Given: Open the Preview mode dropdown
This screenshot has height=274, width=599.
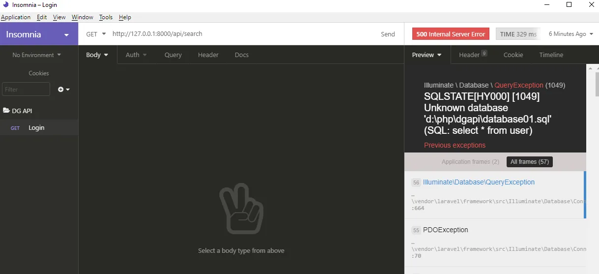Looking at the screenshot, I should [427, 55].
